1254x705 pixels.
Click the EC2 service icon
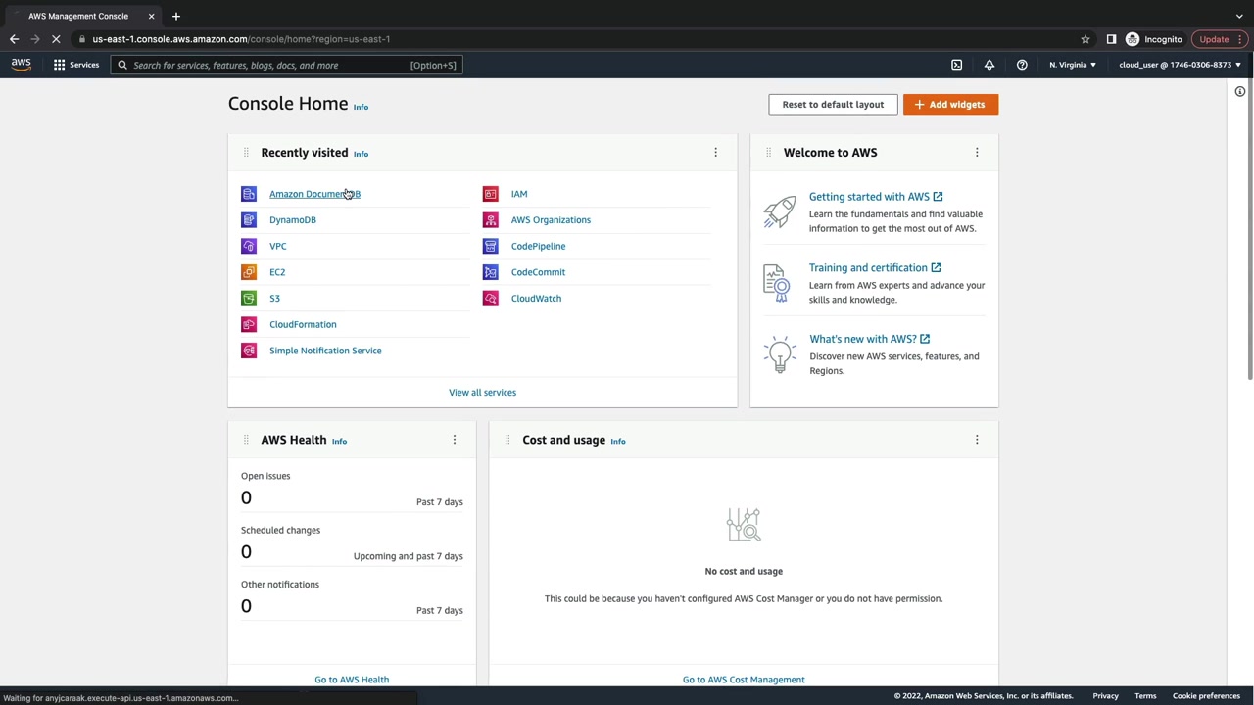pyautogui.click(x=249, y=272)
